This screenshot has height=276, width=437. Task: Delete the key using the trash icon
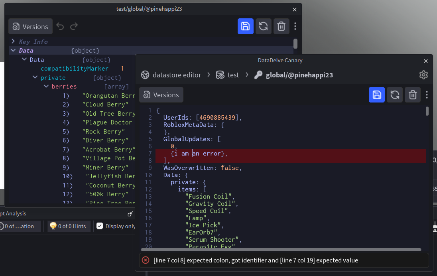(413, 95)
